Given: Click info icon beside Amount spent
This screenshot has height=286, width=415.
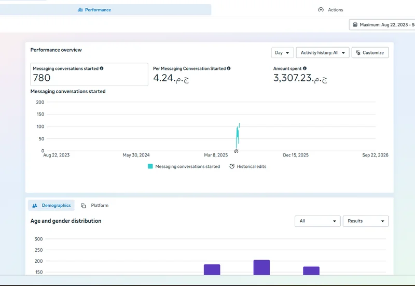Looking at the screenshot, I should pos(305,68).
